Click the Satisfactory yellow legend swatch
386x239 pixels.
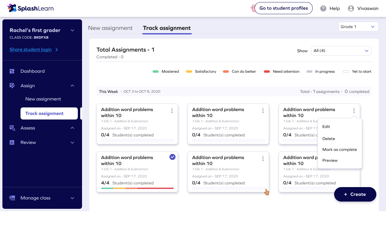click(x=189, y=72)
